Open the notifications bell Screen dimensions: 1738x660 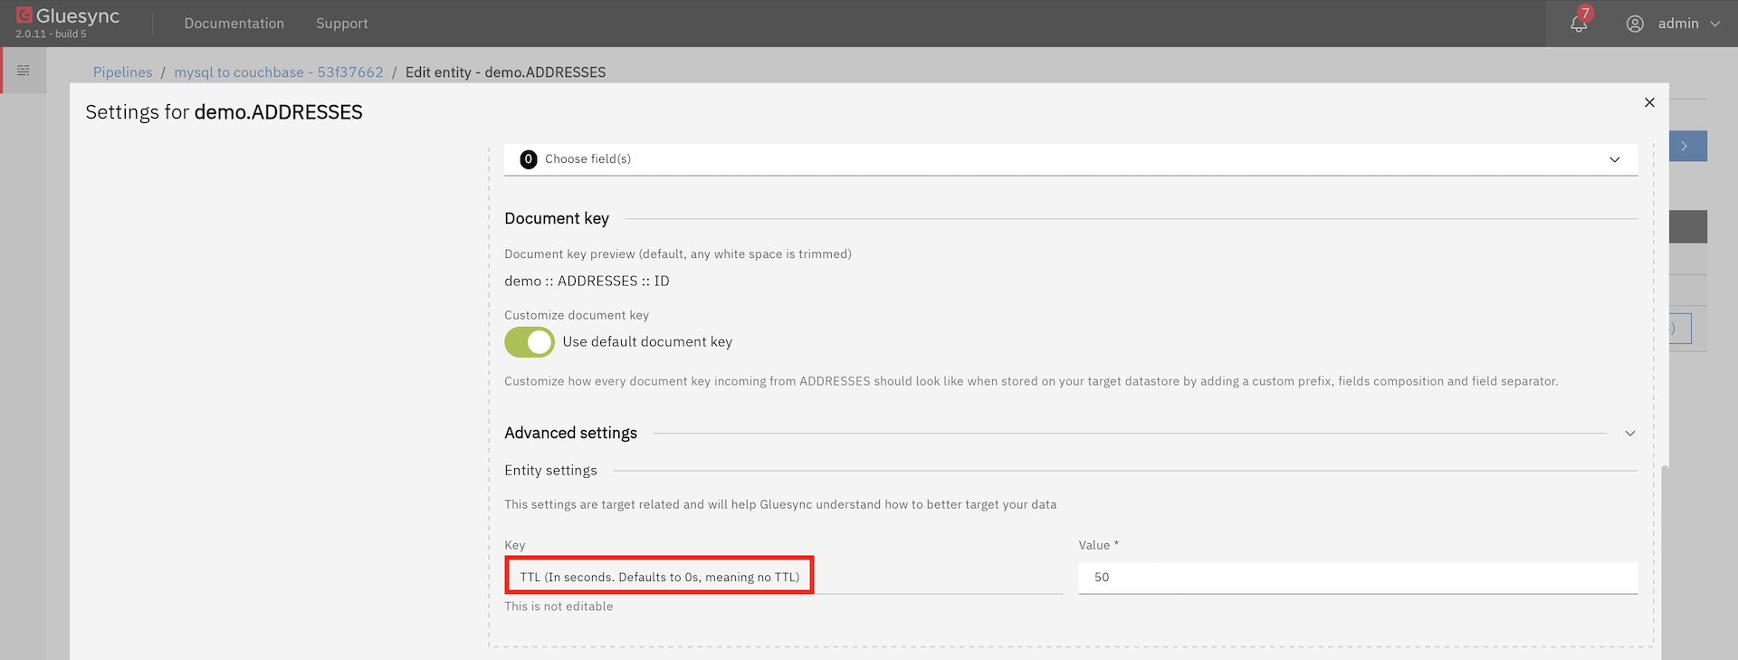[x=1579, y=24]
